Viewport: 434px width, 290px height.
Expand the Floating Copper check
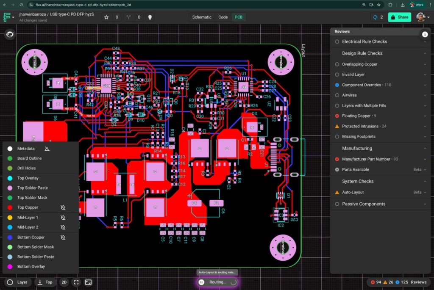(425, 116)
